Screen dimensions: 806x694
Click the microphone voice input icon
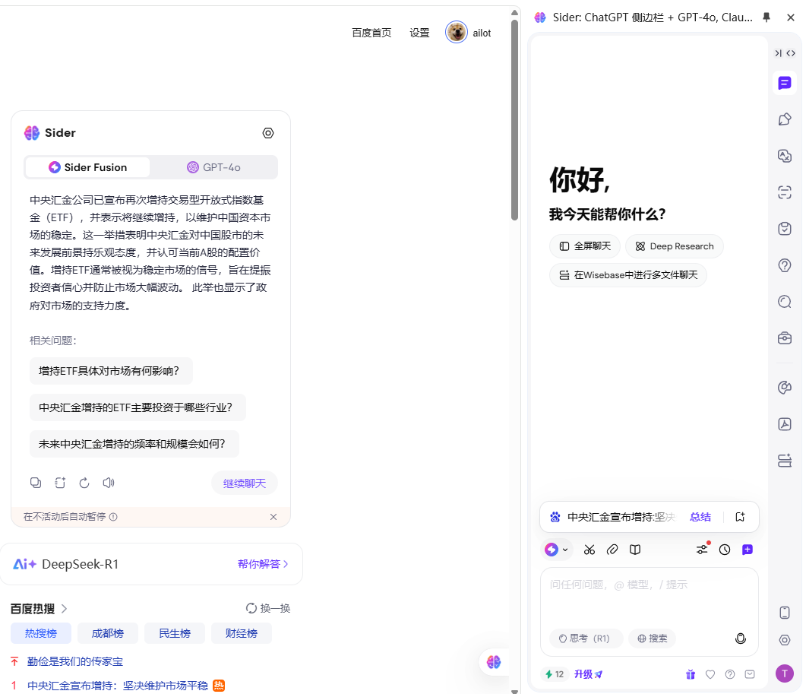point(741,639)
